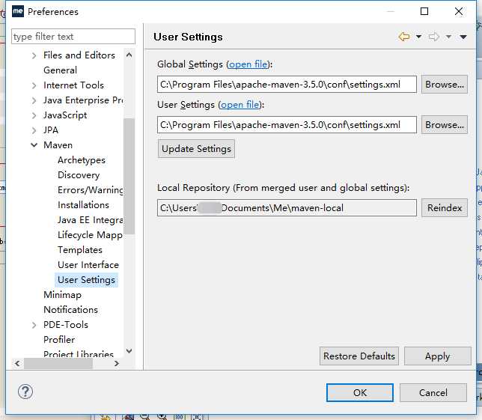482x420 pixels.
Task: Expand the PDE-Tools node
Action: point(34,325)
